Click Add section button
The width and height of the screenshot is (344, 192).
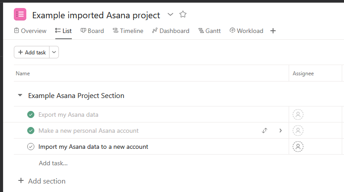click(41, 181)
